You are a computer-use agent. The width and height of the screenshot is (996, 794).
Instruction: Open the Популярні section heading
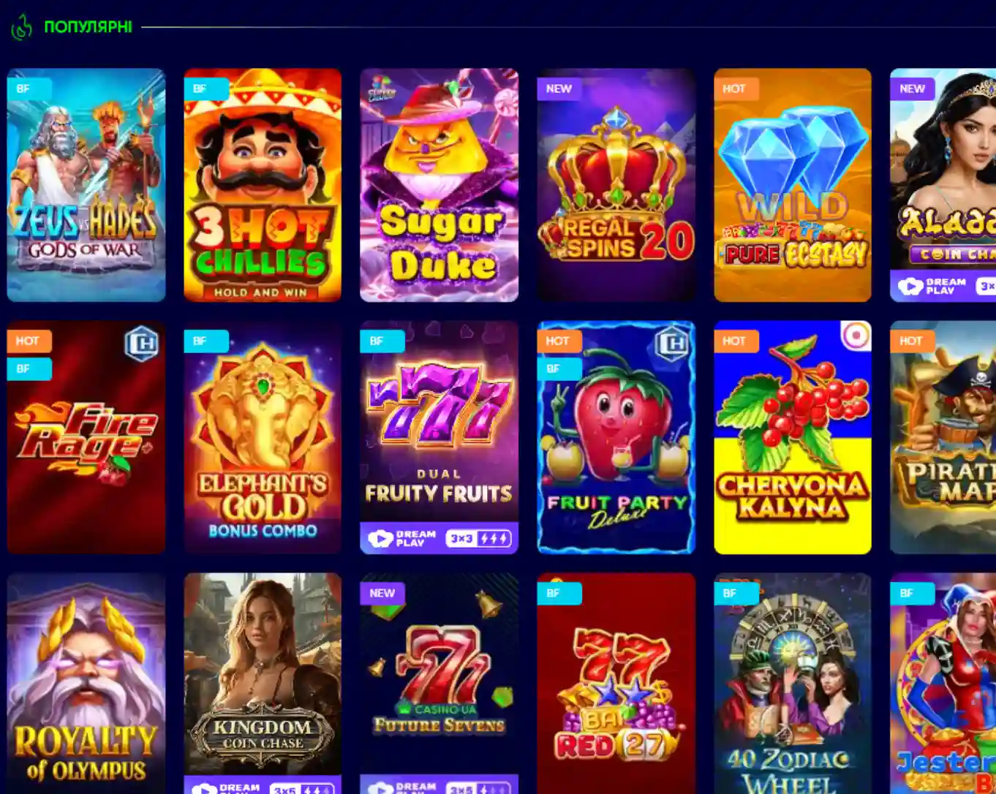88,27
